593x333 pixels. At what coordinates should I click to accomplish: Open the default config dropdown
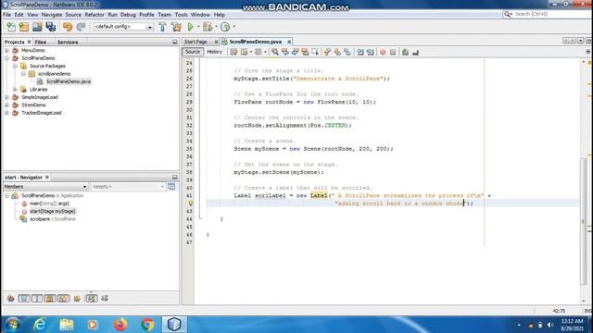coord(150,27)
